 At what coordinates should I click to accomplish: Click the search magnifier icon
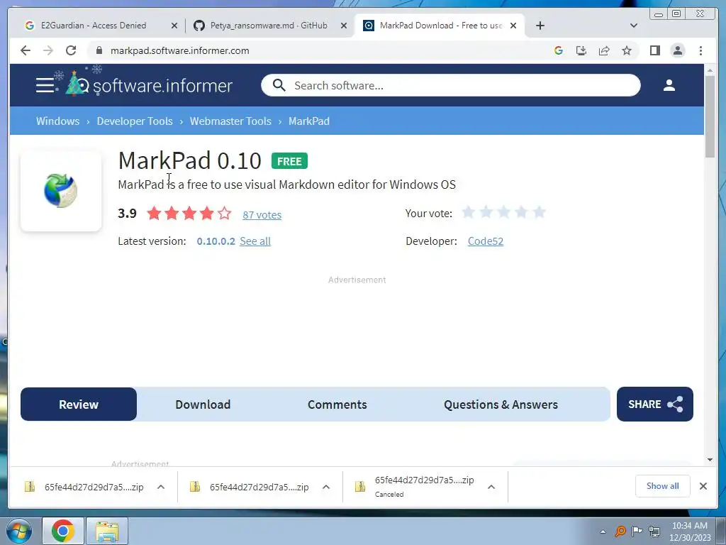click(279, 85)
